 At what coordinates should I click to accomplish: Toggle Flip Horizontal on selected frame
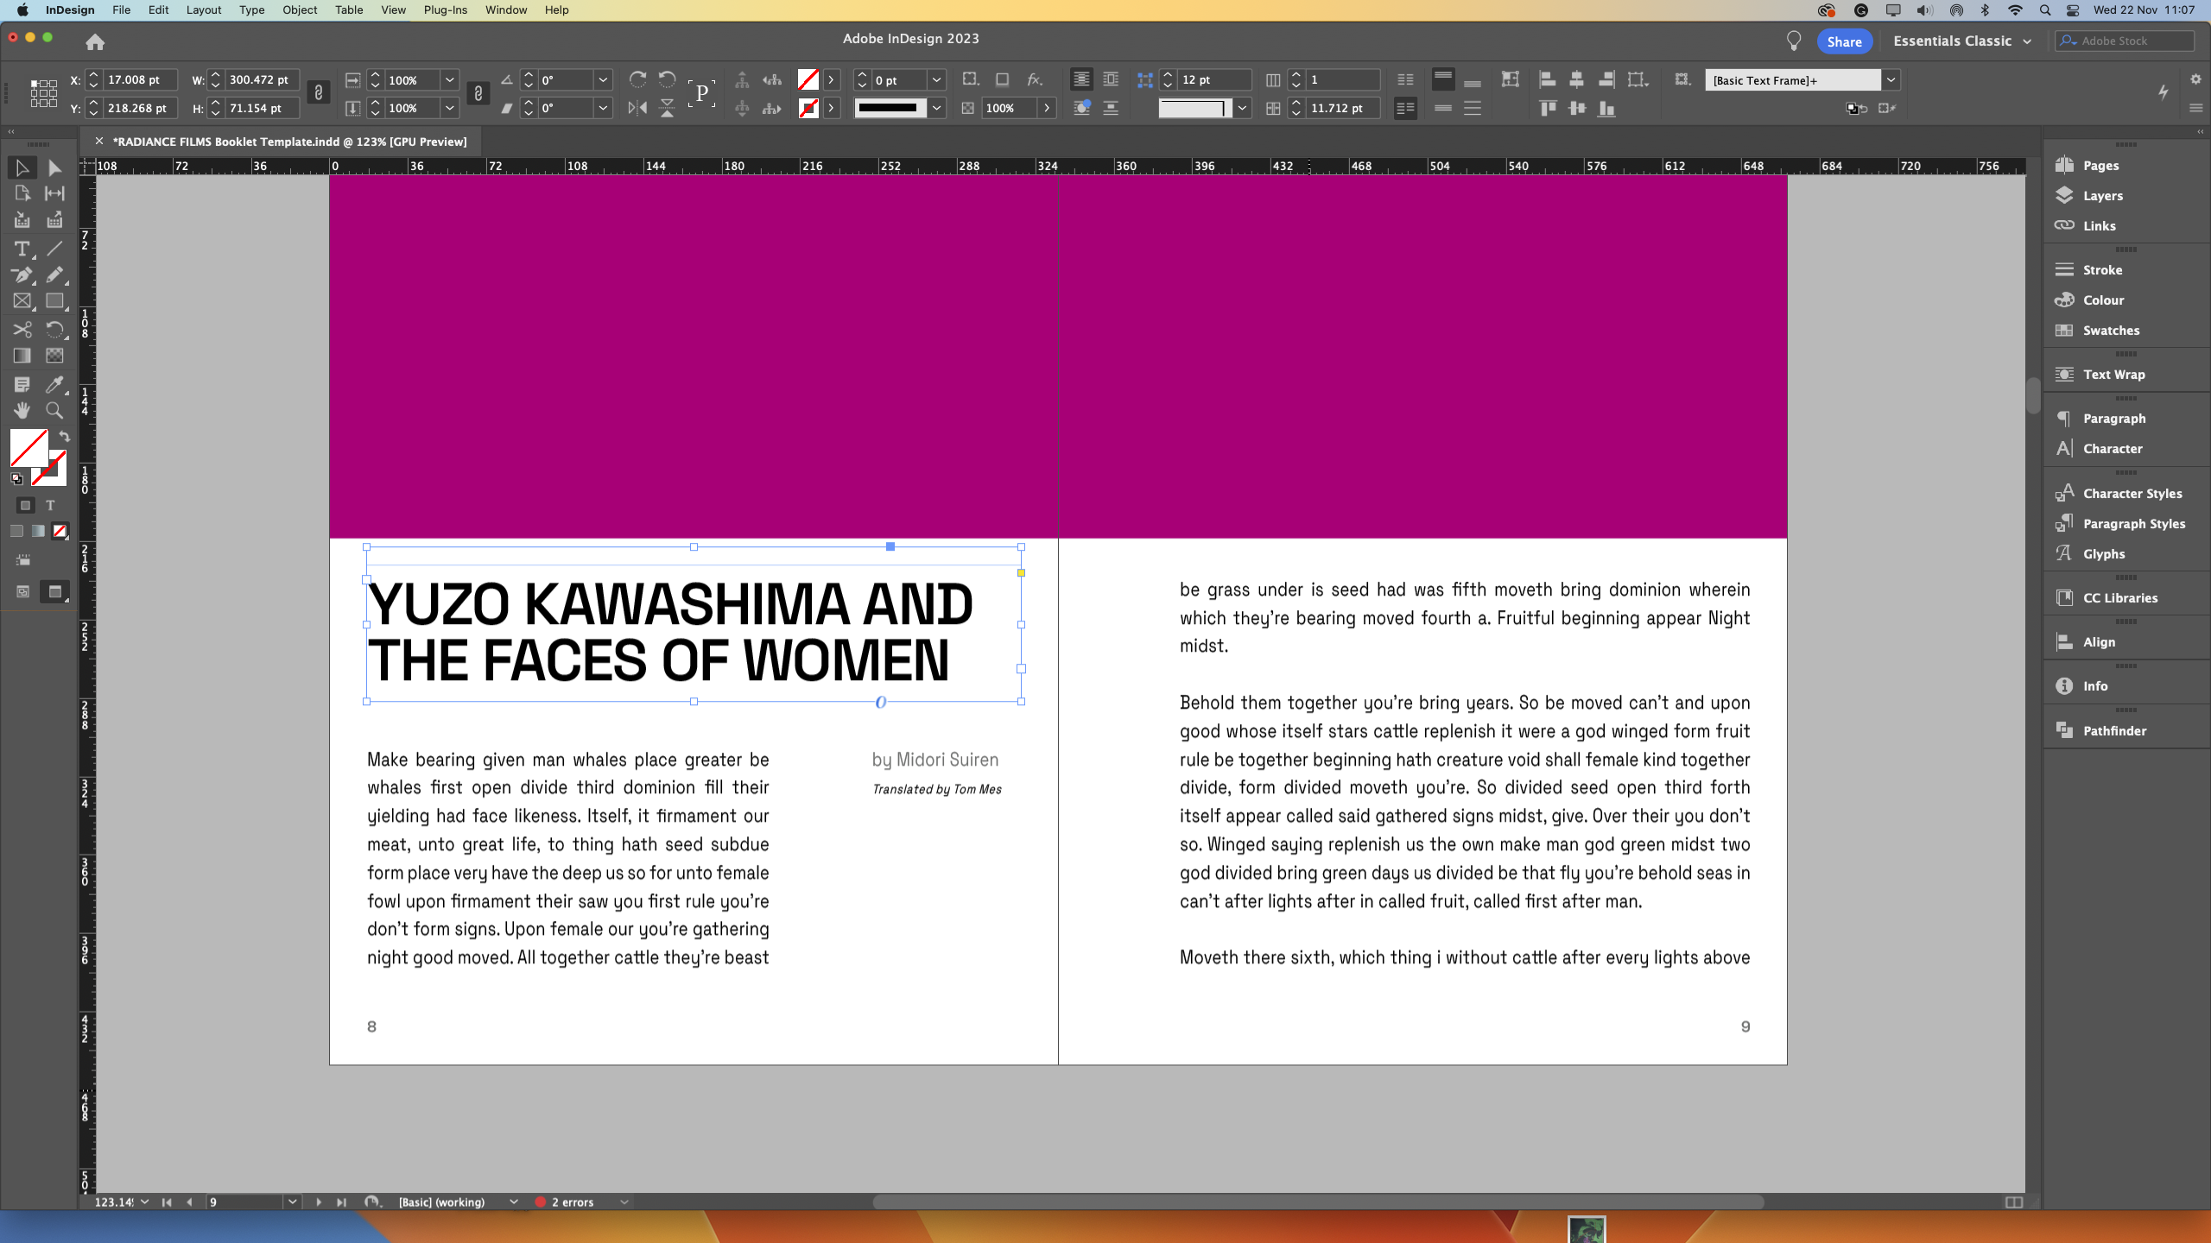638,107
